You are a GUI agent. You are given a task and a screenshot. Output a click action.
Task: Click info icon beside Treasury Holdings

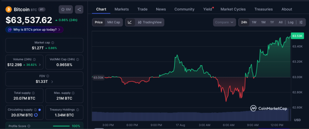[x=78, y=110]
